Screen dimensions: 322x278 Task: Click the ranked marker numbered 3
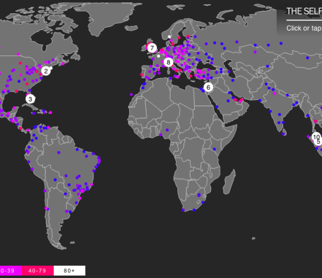(x=30, y=99)
